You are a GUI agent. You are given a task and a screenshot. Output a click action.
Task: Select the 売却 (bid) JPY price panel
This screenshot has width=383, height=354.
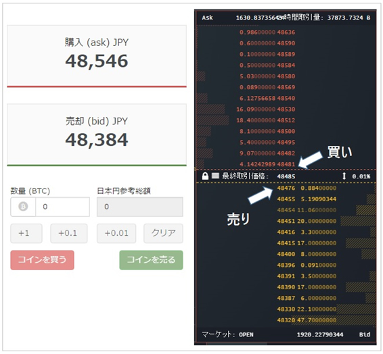pos(97,135)
